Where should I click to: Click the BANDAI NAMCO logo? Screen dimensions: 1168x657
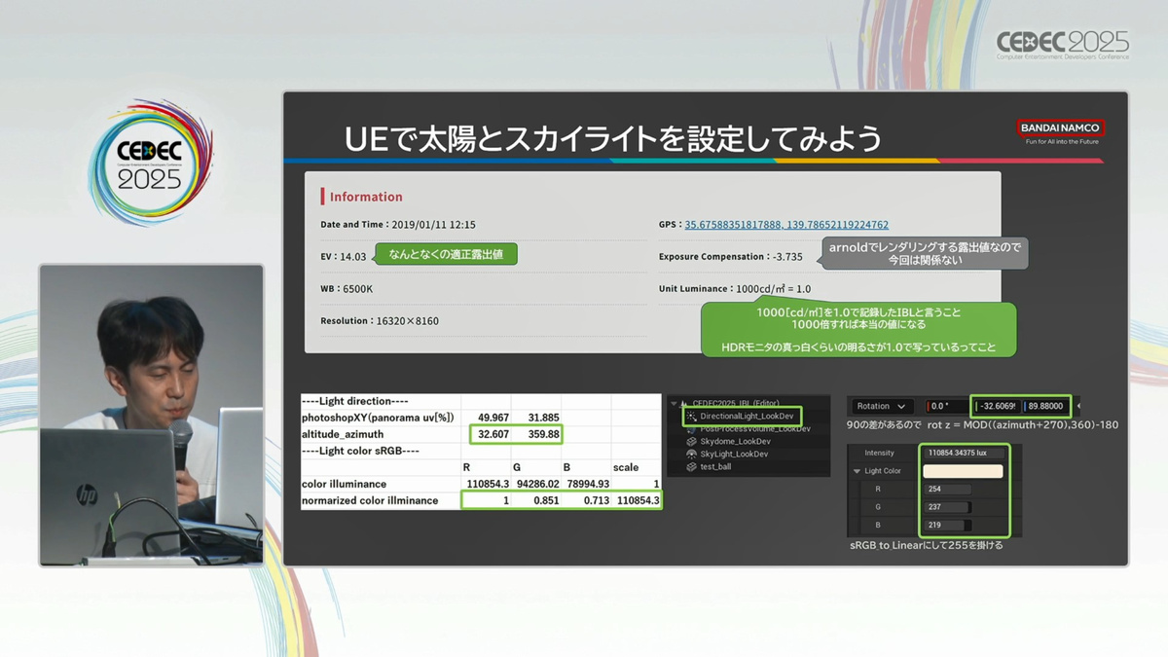coord(1060,128)
